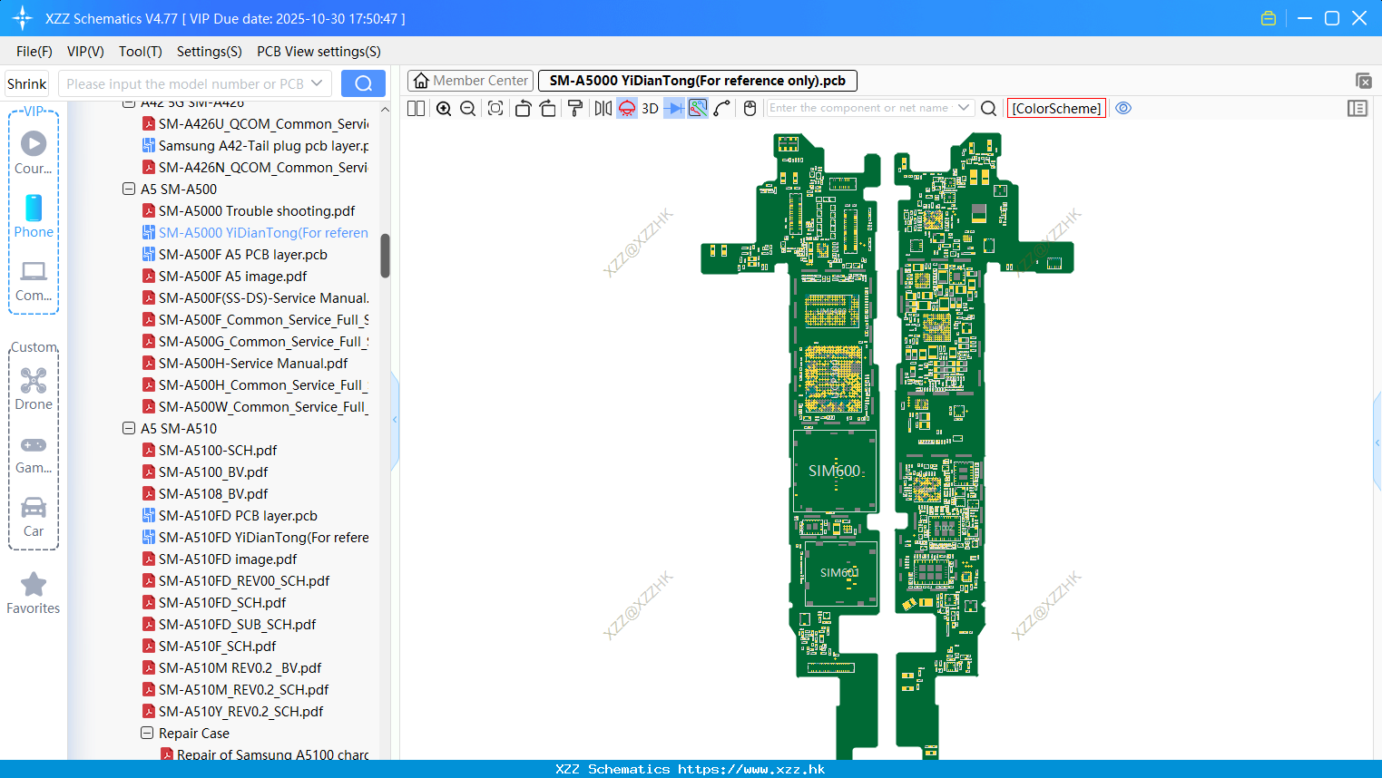This screenshot has height=778, width=1382.
Task: Select SM-A5000 YiDianTong pcb tab
Action: 697,81
